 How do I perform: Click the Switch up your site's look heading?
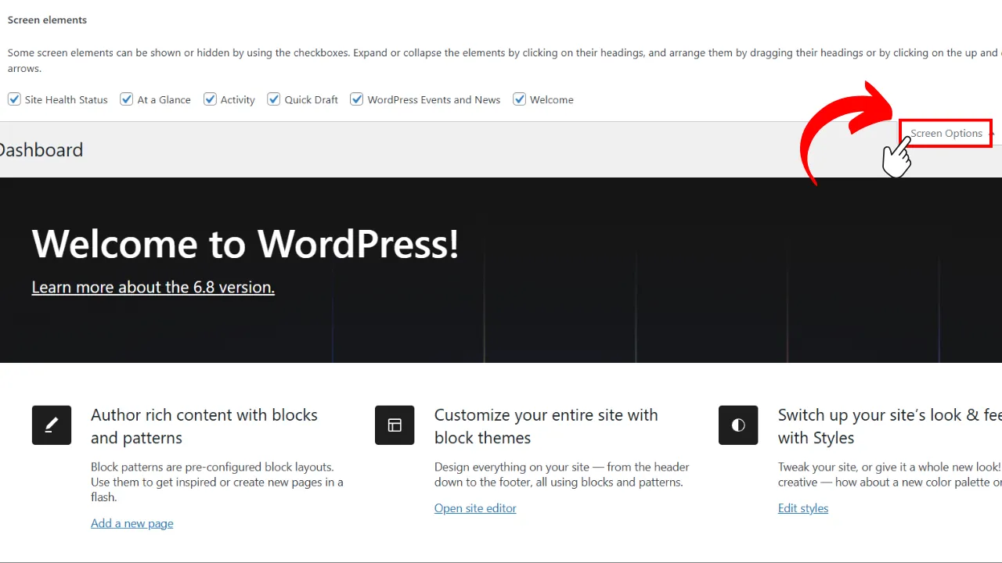[x=890, y=426]
